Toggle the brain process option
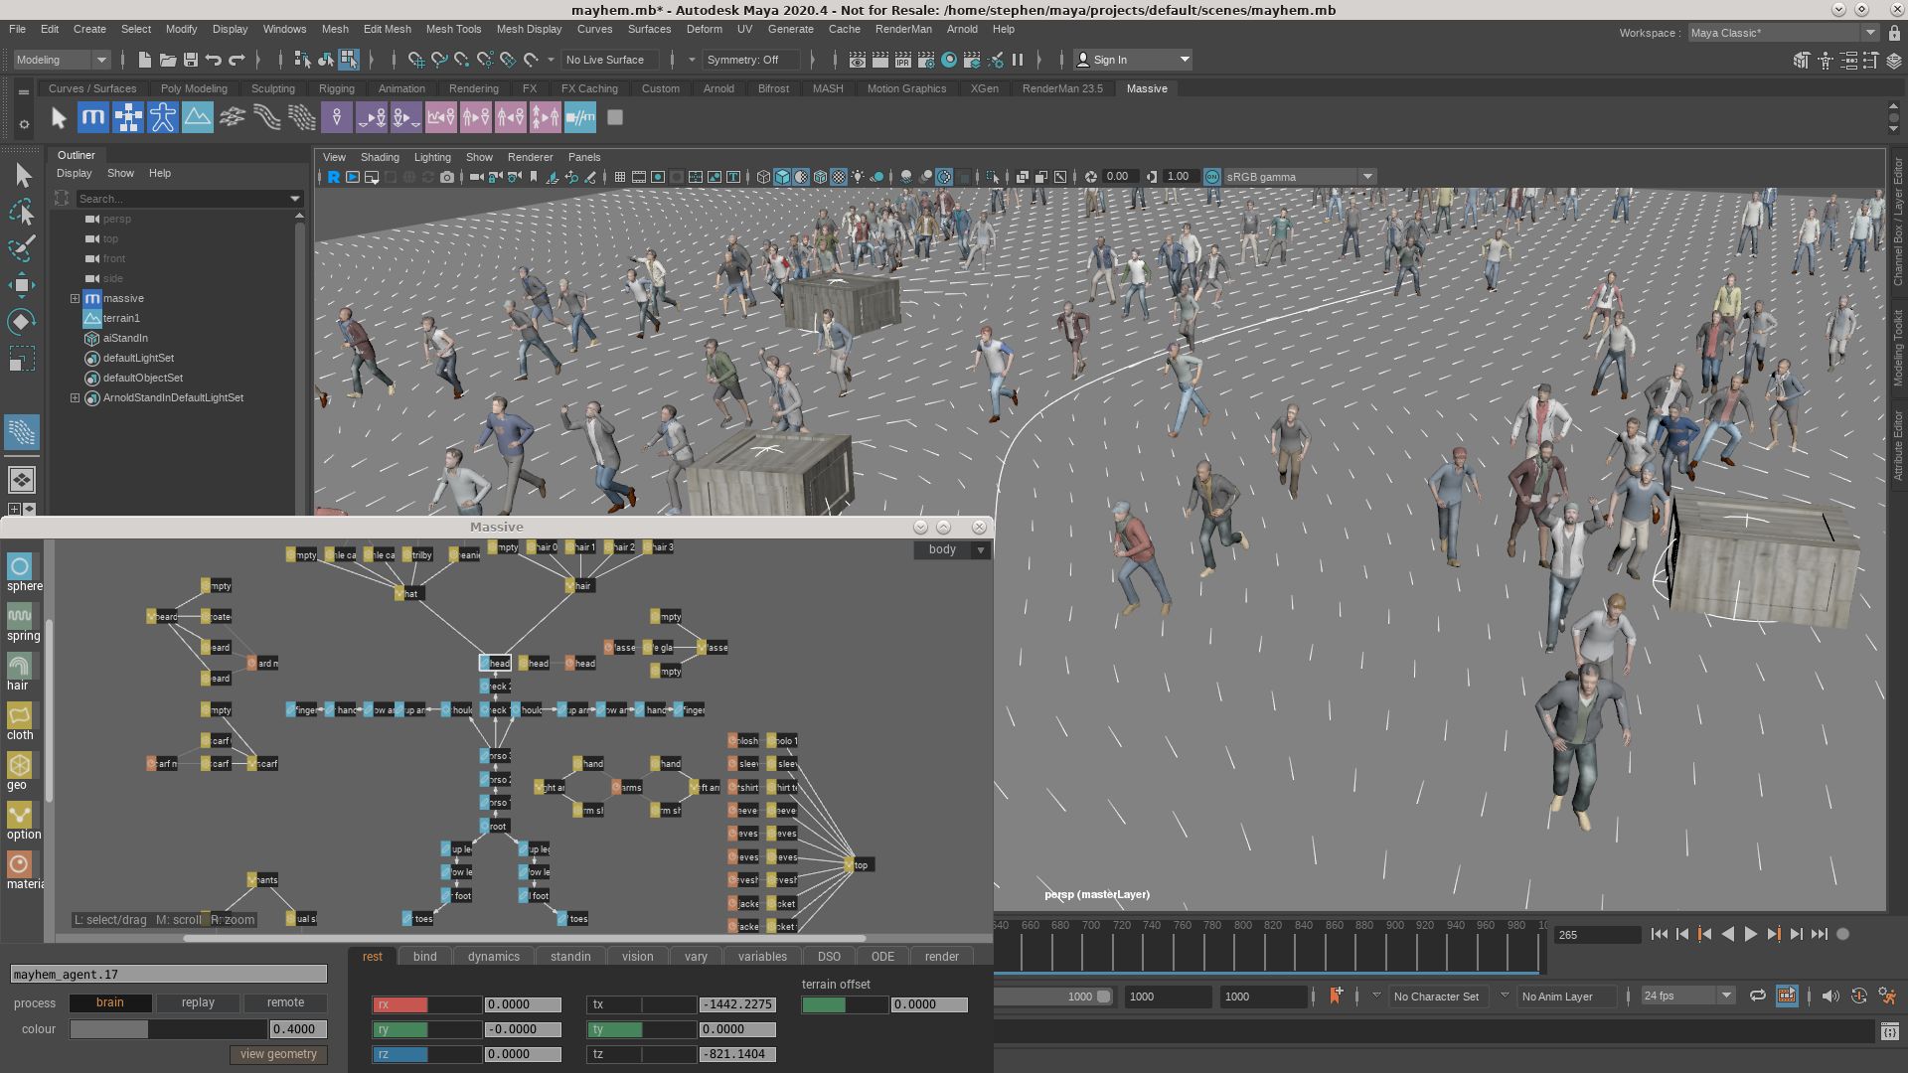The width and height of the screenshot is (1908, 1073). click(110, 1002)
